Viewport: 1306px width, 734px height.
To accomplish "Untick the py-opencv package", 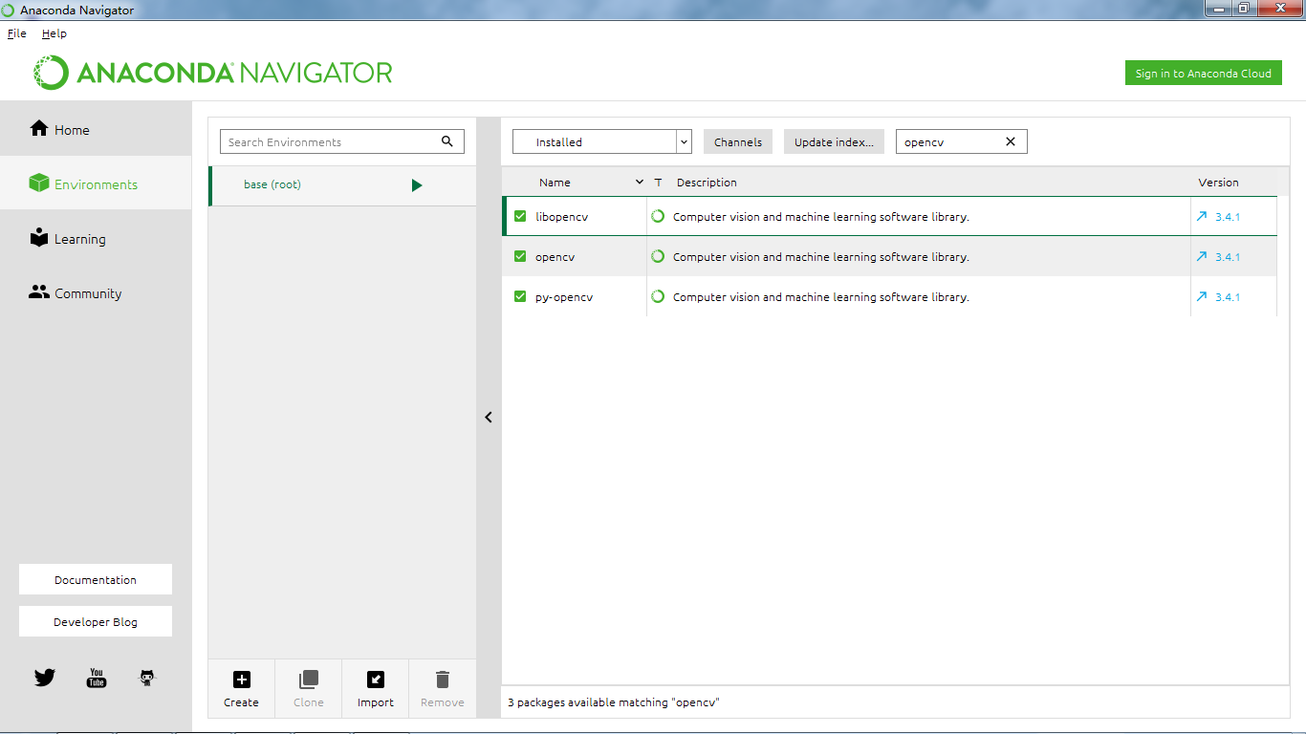I will pos(520,296).
